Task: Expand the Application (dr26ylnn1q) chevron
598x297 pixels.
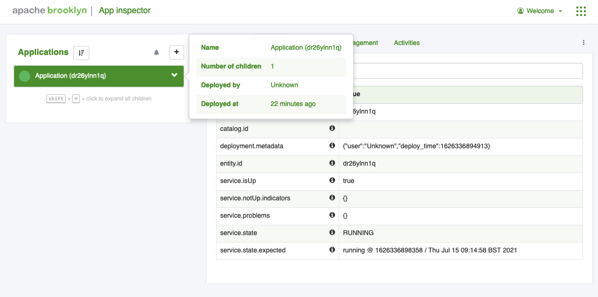Action: click(x=174, y=76)
